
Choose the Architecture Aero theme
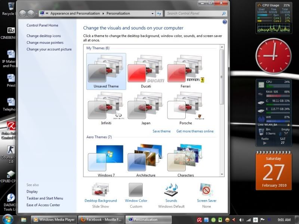tap(146, 160)
